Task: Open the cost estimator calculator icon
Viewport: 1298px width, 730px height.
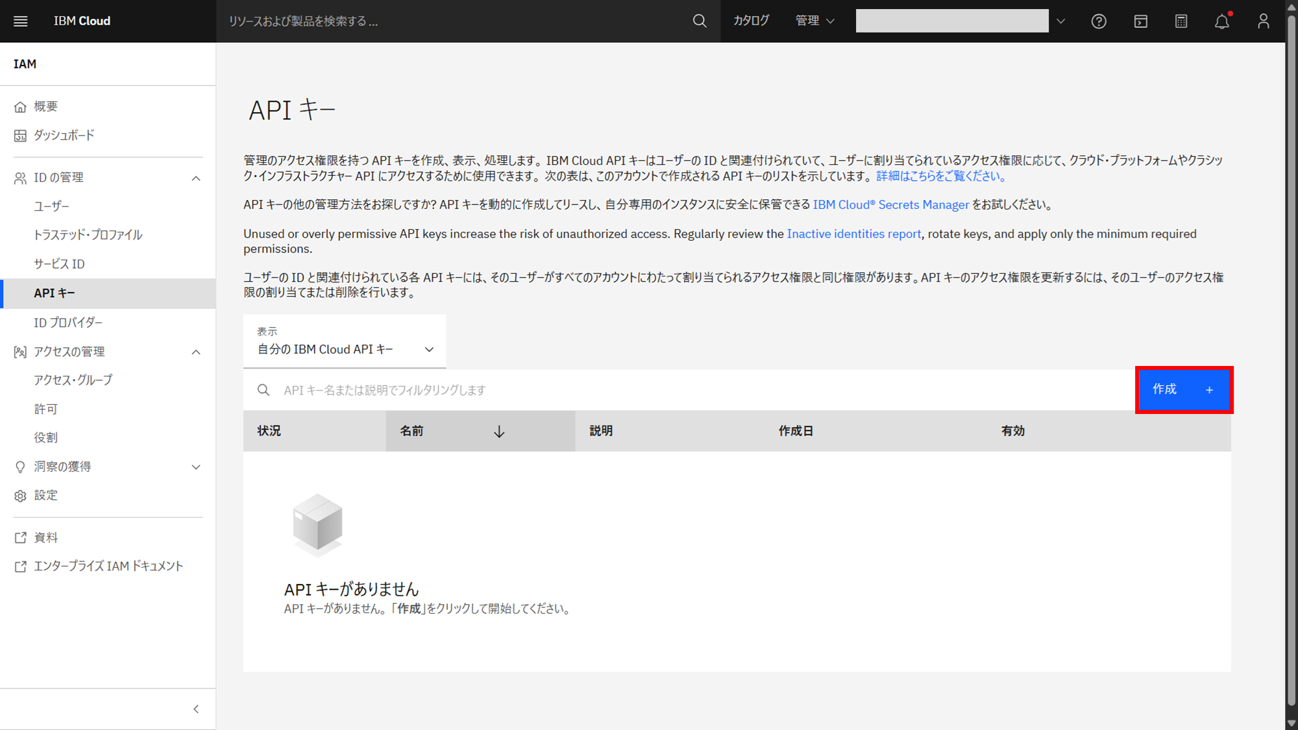Action: [x=1181, y=21]
